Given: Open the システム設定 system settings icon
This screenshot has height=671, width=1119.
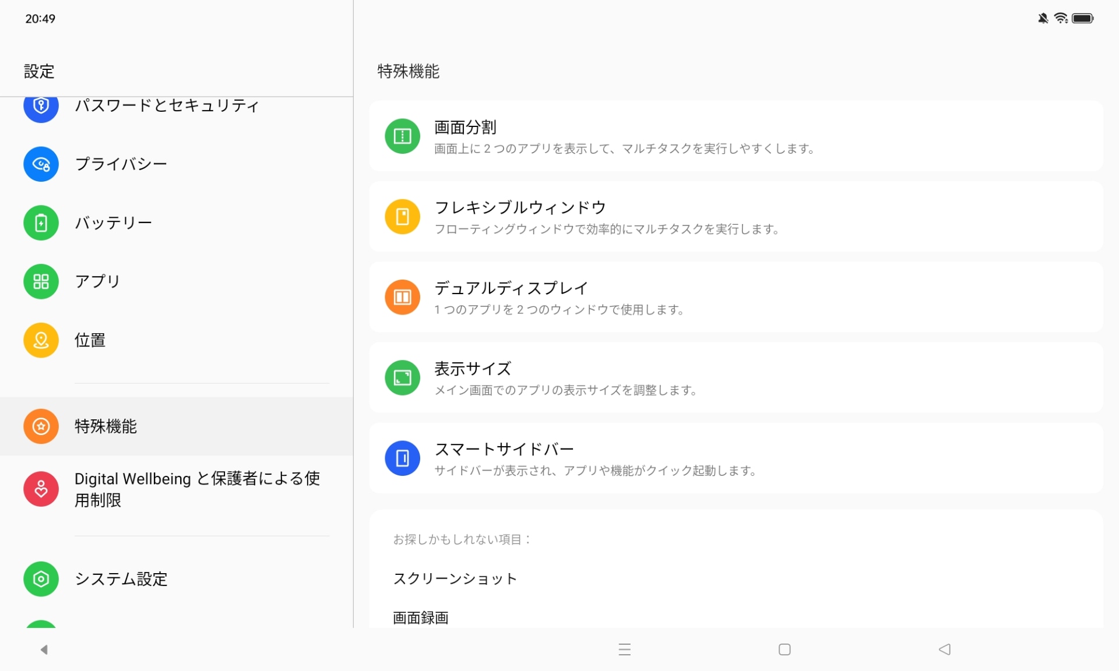Looking at the screenshot, I should 41,579.
